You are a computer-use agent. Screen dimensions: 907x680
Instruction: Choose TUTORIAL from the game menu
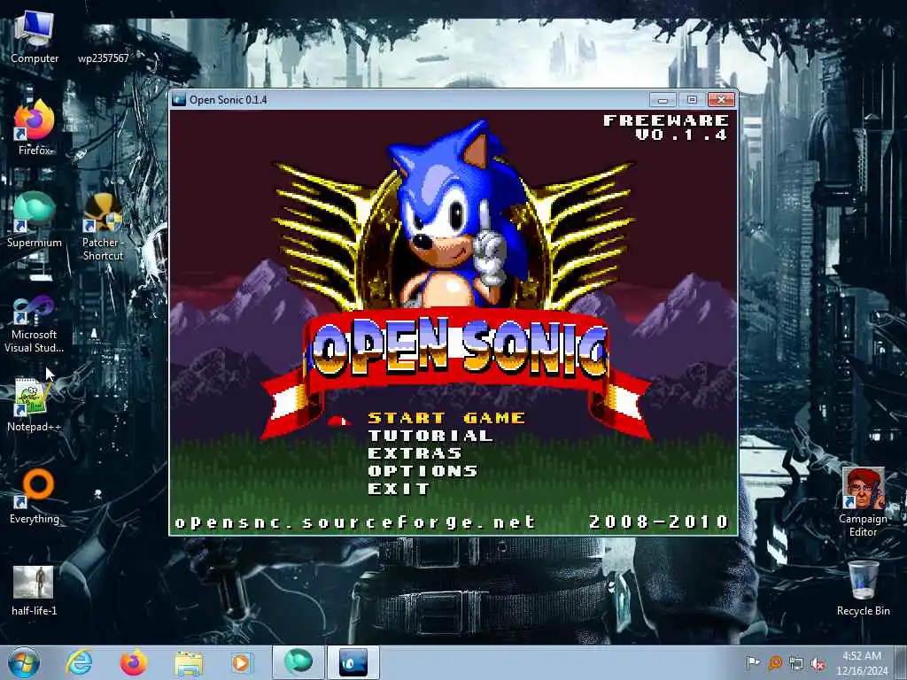pos(430,436)
